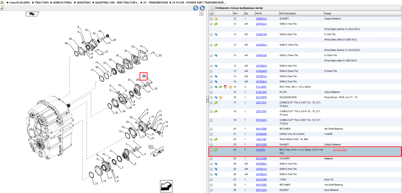Open part number link 84315360
Image resolution: width=402 pixels, height=193 pixels.
[261, 159]
